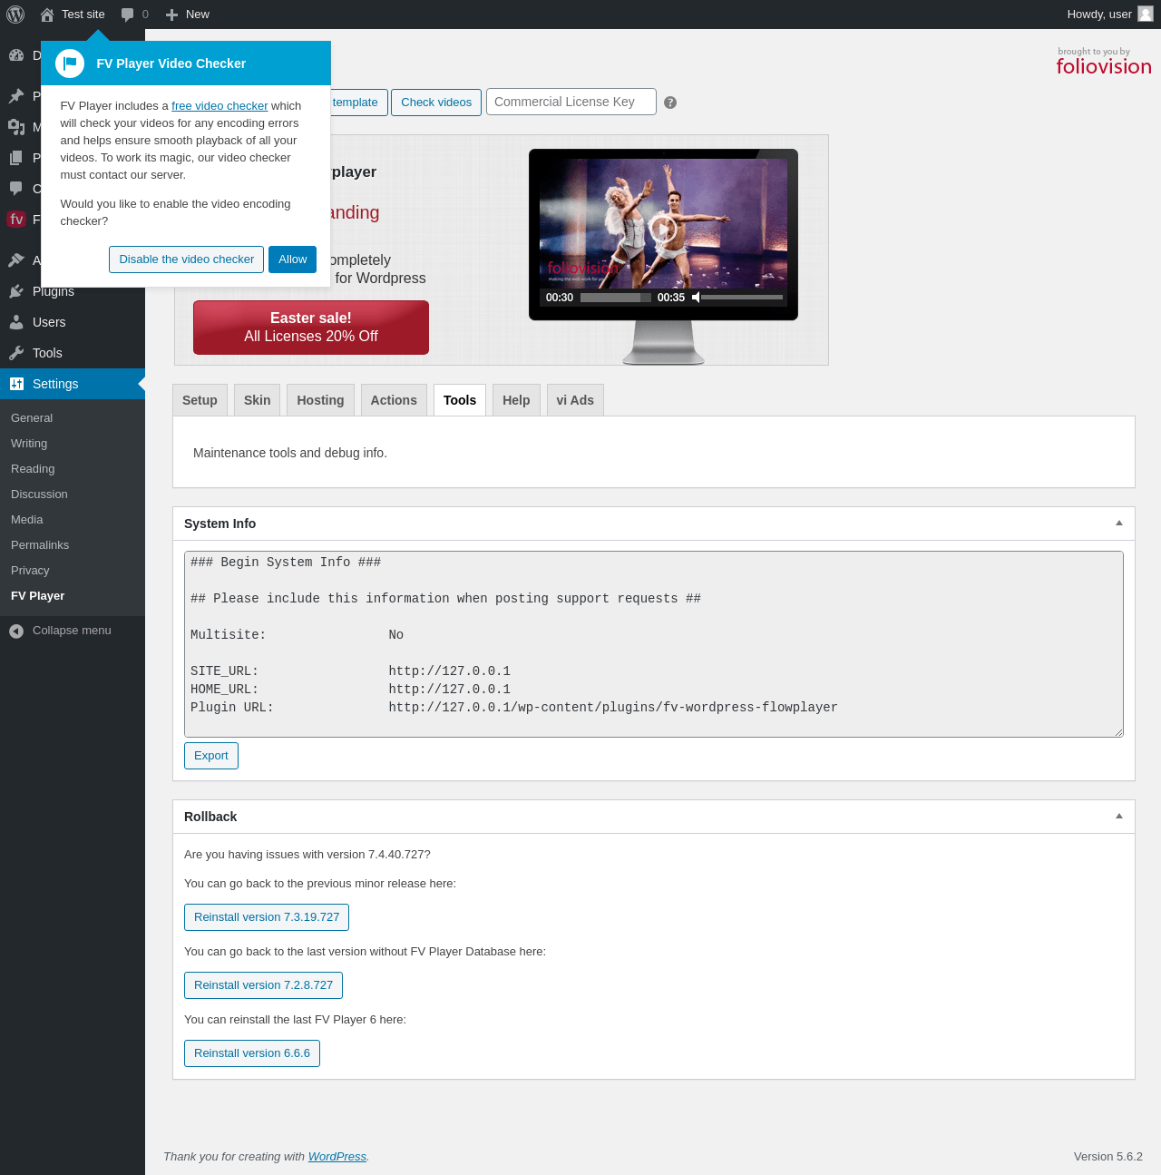1161x1175 pixels.
Task: Click the Users person icon in sidebar
Action: pos(16,322)
